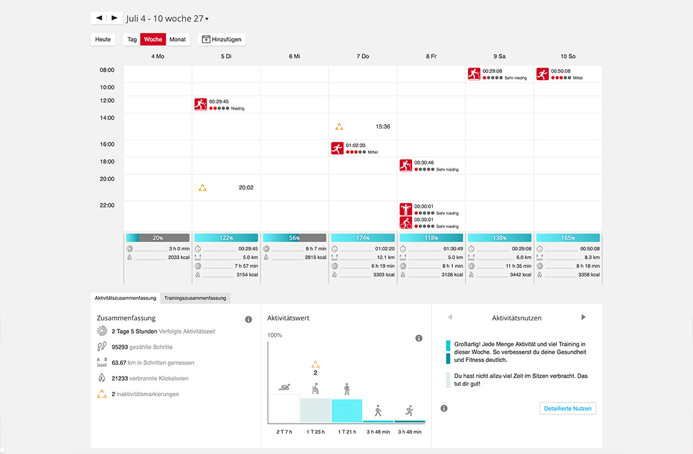Click Thursday's 174% activity progress bar
Viewport: 693px width, 454px height.
tap(363, 237)
